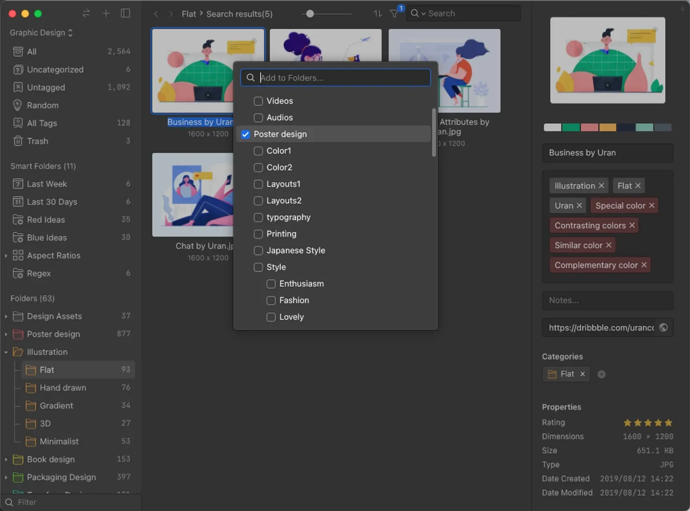Check the Lovely subfolder checkbox
The image size is (690, 511).
(x=271, y=317)
